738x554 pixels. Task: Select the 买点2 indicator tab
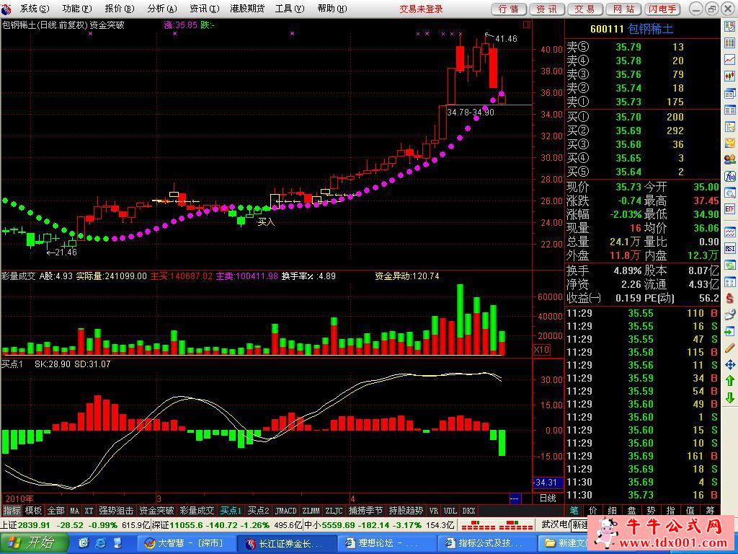[259, 511]
